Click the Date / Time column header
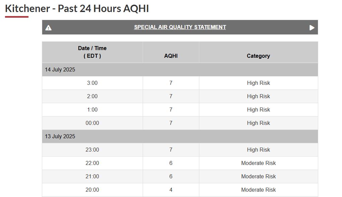342x197 pixels. tap(92, 52)
